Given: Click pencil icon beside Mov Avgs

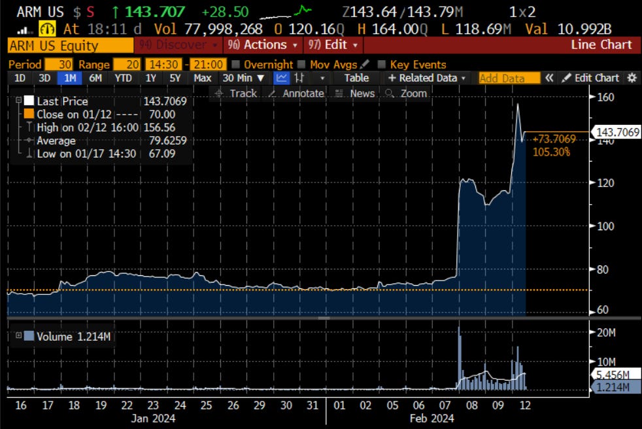Looking at the screenshot, I should [365, 64].
